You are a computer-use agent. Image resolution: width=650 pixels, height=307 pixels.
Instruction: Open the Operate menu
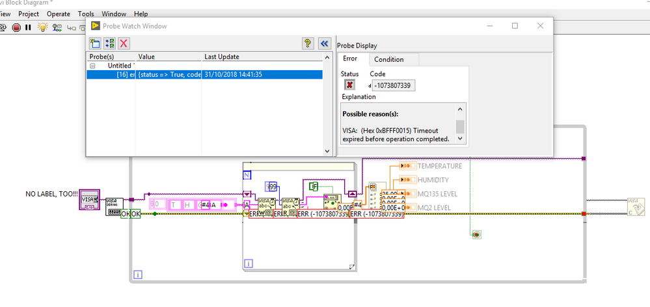point(58,14)
